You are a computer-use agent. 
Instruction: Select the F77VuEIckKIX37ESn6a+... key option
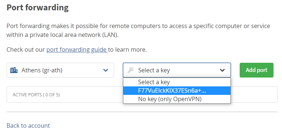177,91
